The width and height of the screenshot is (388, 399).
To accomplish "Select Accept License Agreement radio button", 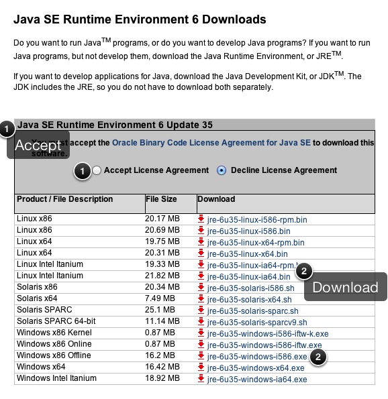I will pyautogui.click(x=97, y=170).
